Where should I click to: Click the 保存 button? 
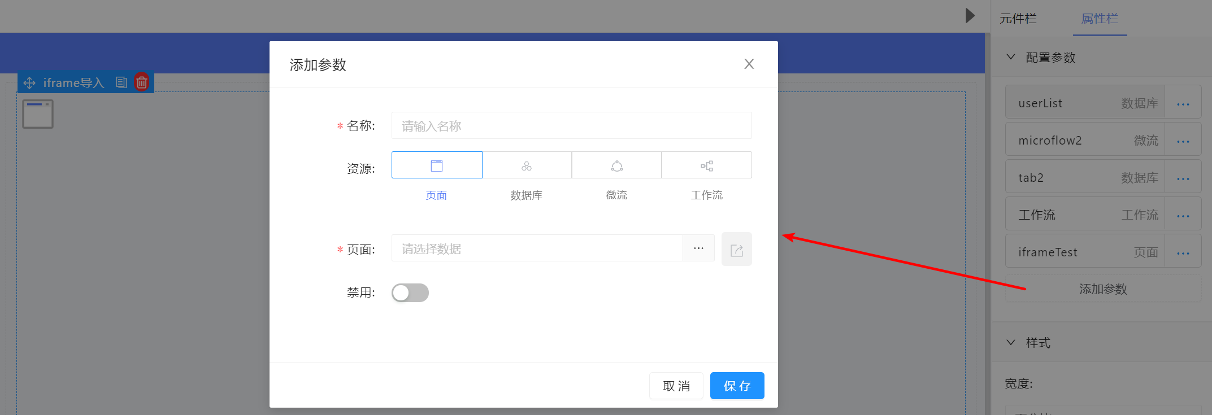(x=737, y=386)
